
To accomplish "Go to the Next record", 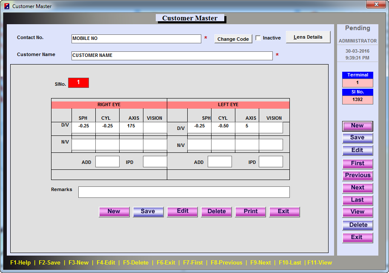I will coord(358,188).
